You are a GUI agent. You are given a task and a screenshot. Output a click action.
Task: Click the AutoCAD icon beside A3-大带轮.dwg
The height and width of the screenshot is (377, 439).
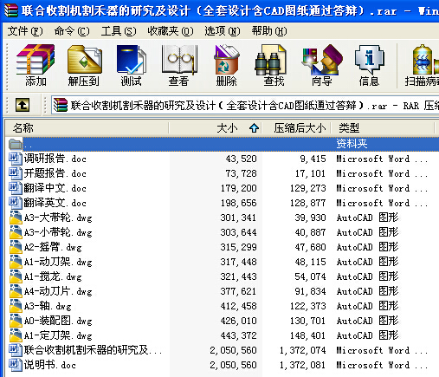(x=16, y=218)
